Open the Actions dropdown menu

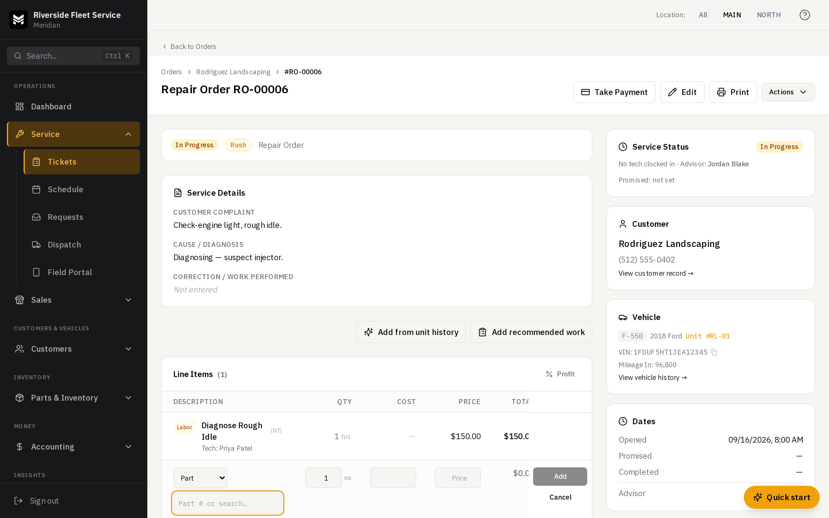click(788, 92)
